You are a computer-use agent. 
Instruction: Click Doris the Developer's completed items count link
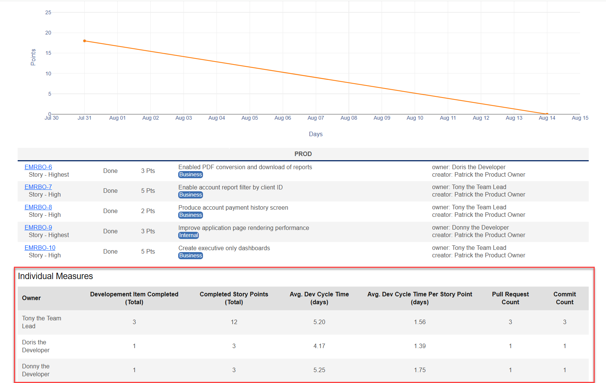click(134, 345)
